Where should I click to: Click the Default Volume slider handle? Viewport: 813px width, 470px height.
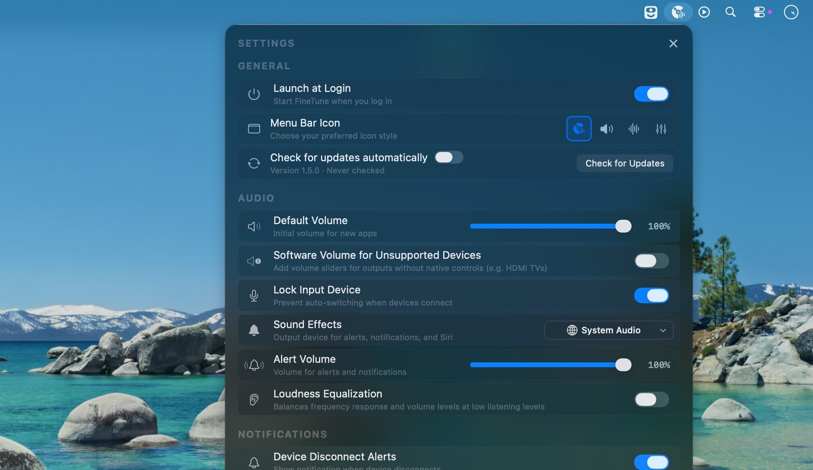[623, 226]
